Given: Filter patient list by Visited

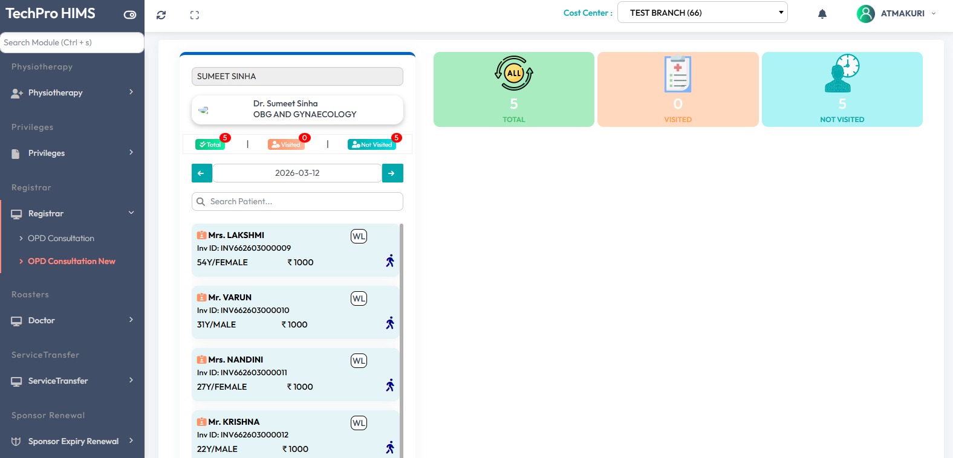Looking at the screenshot, I should 286,144.
